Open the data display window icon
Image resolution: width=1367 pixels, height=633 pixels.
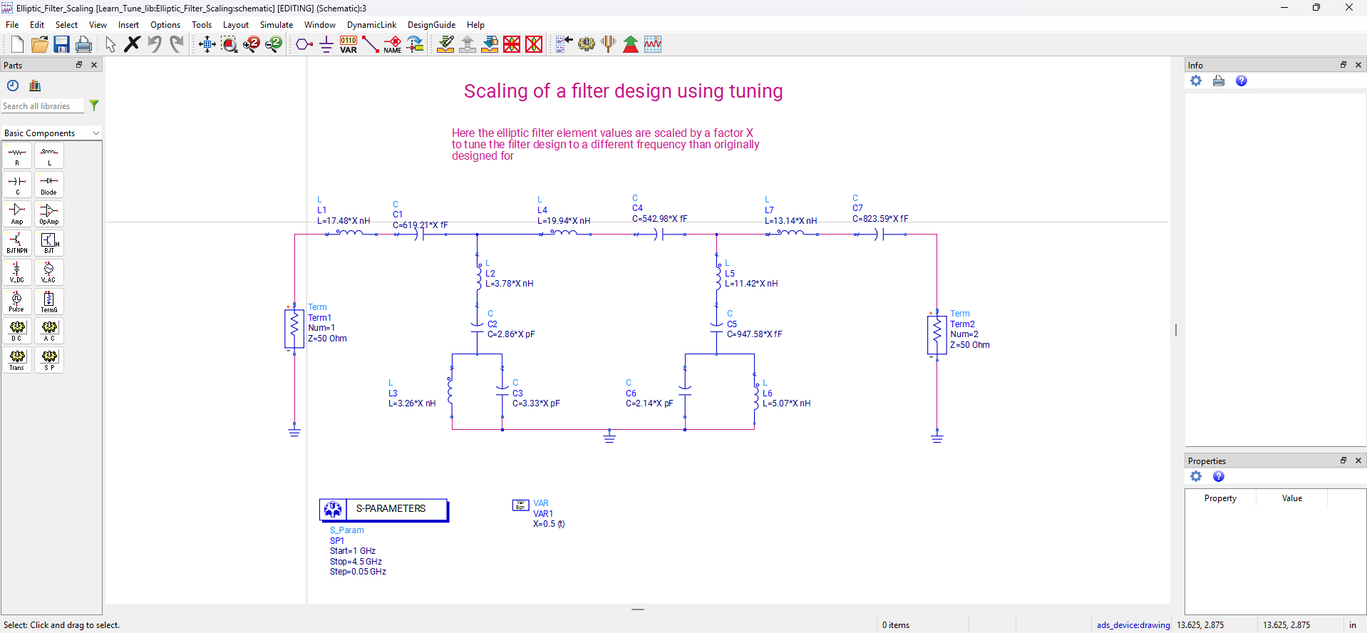pyautogui.click(x=653, y=44)
